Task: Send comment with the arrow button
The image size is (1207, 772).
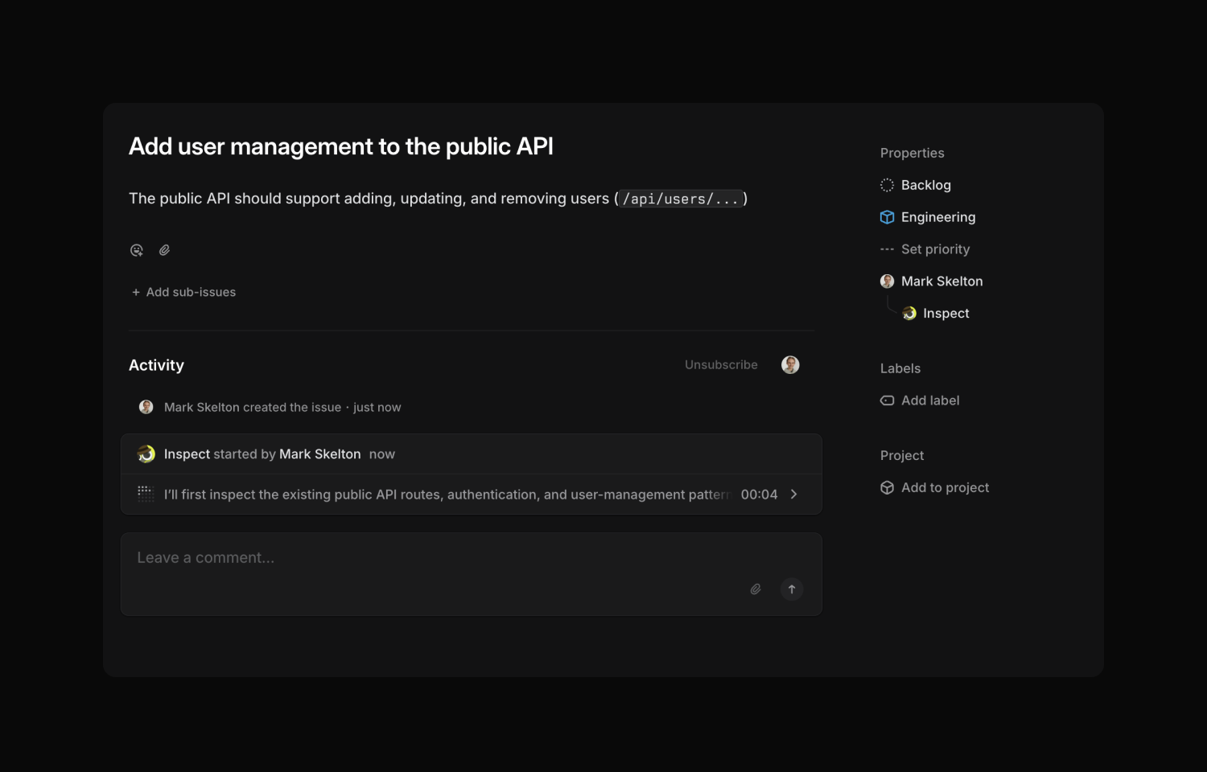Action: [x=792, y=589]
